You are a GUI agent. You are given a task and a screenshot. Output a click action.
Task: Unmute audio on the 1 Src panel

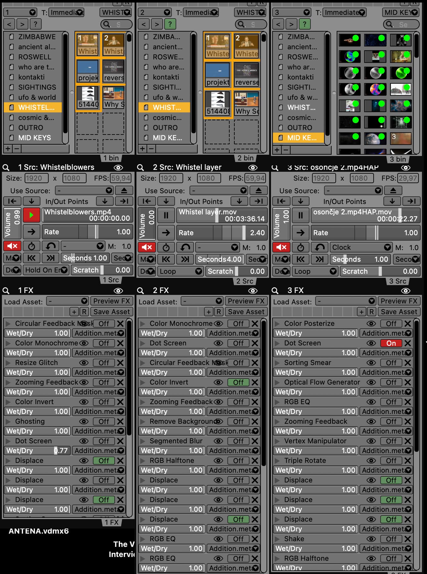(x=12, y=246)
